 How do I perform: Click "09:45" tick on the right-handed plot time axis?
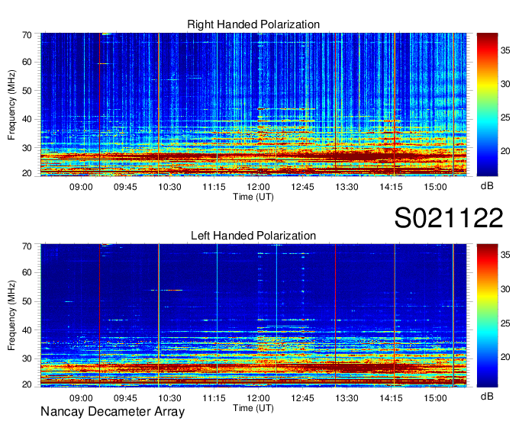(125, 187)
